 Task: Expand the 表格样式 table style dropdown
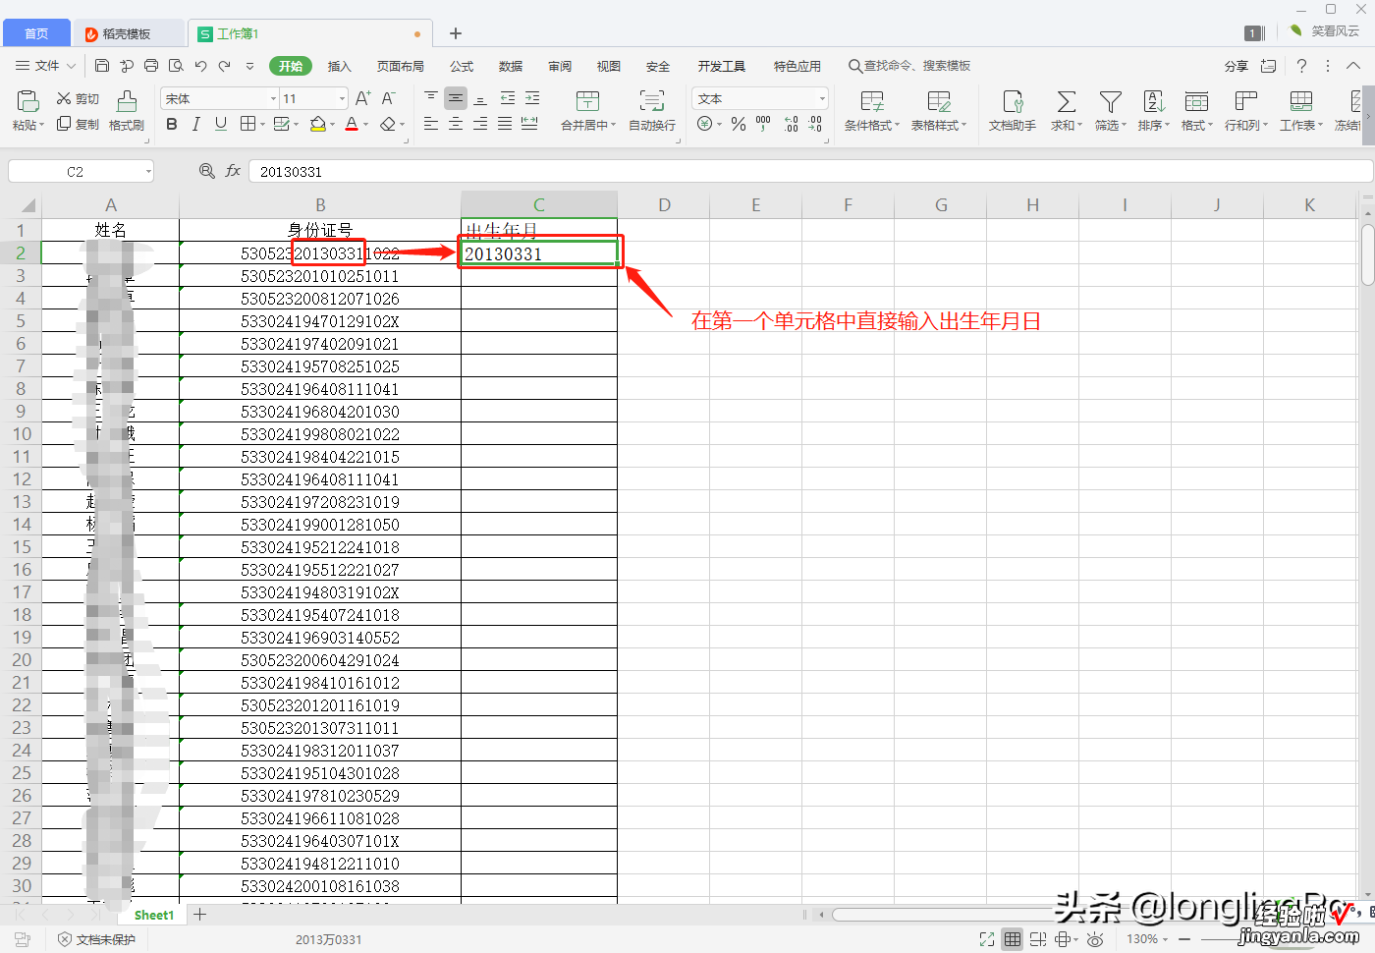963,126
